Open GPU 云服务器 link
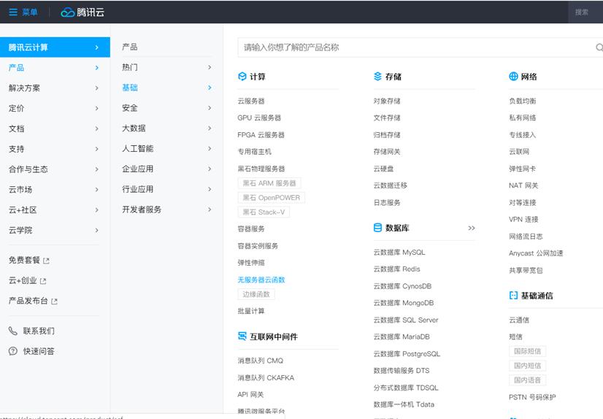 (259, 118)
